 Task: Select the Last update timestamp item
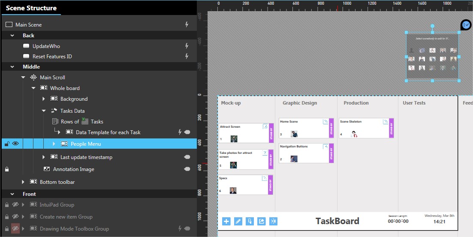(86, 157)
